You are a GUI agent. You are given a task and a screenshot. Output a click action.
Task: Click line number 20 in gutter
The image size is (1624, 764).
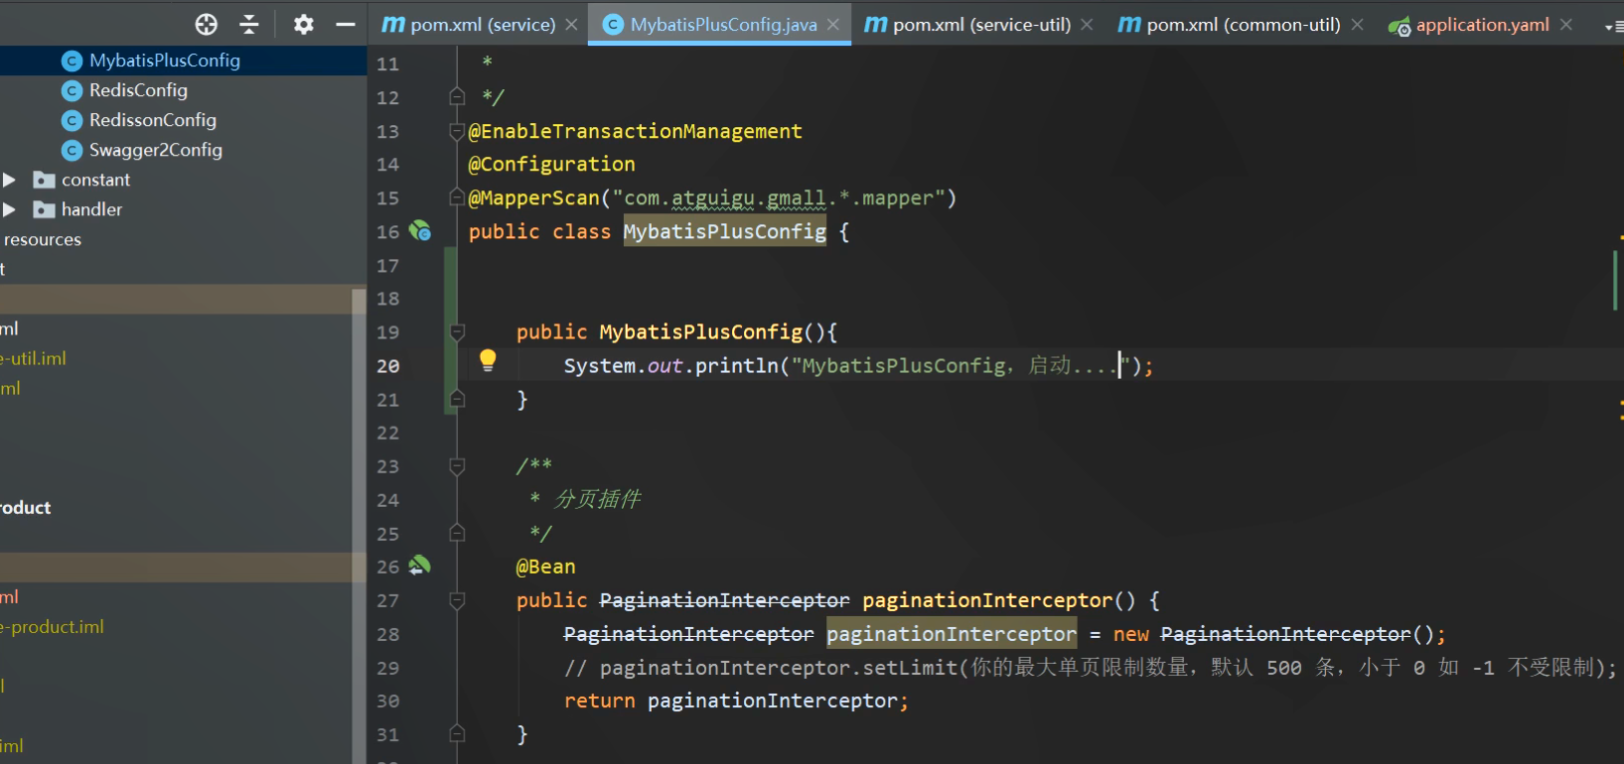pyautogui.click(x=387, y=366)
